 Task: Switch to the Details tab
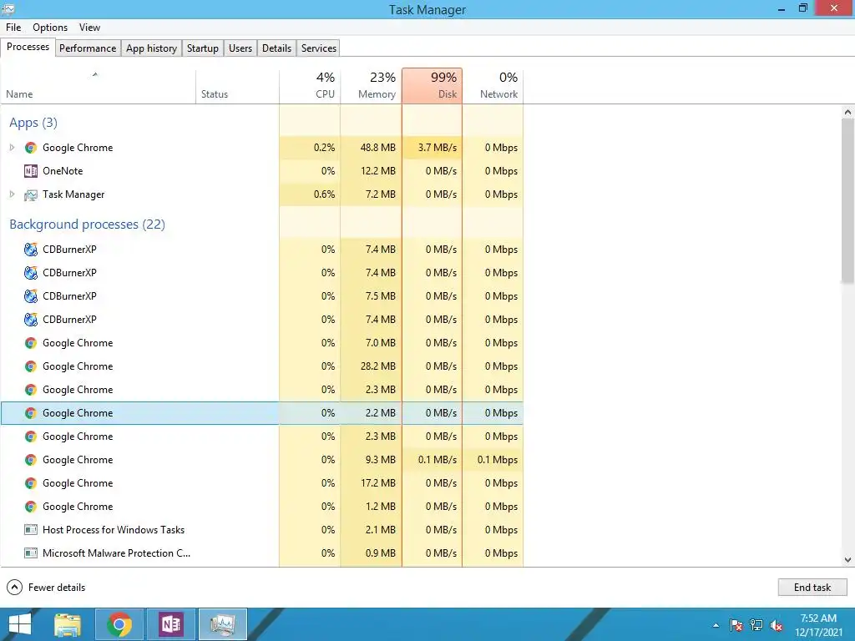277,48
